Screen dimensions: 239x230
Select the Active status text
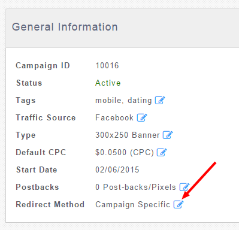tap(108, 83)
